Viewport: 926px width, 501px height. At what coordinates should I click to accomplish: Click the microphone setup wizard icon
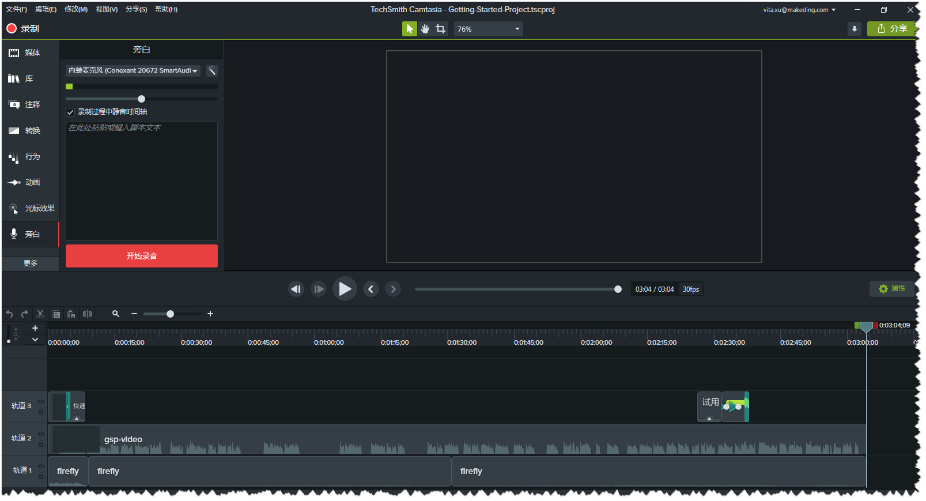point(212,70)
